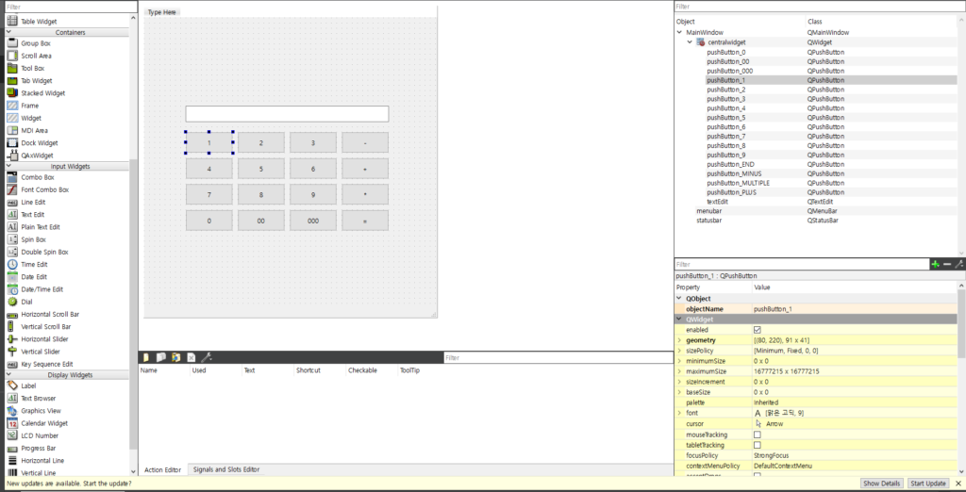Tick the tabletTracking checkbox

tap(758, 445)
